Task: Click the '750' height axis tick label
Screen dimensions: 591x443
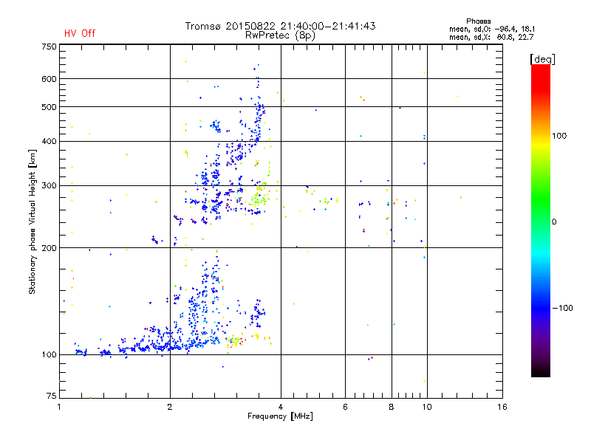Action: coord(49,47)
